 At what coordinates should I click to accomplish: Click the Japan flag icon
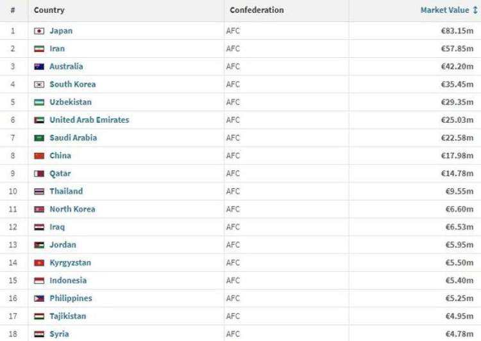[x=39, y=31]
